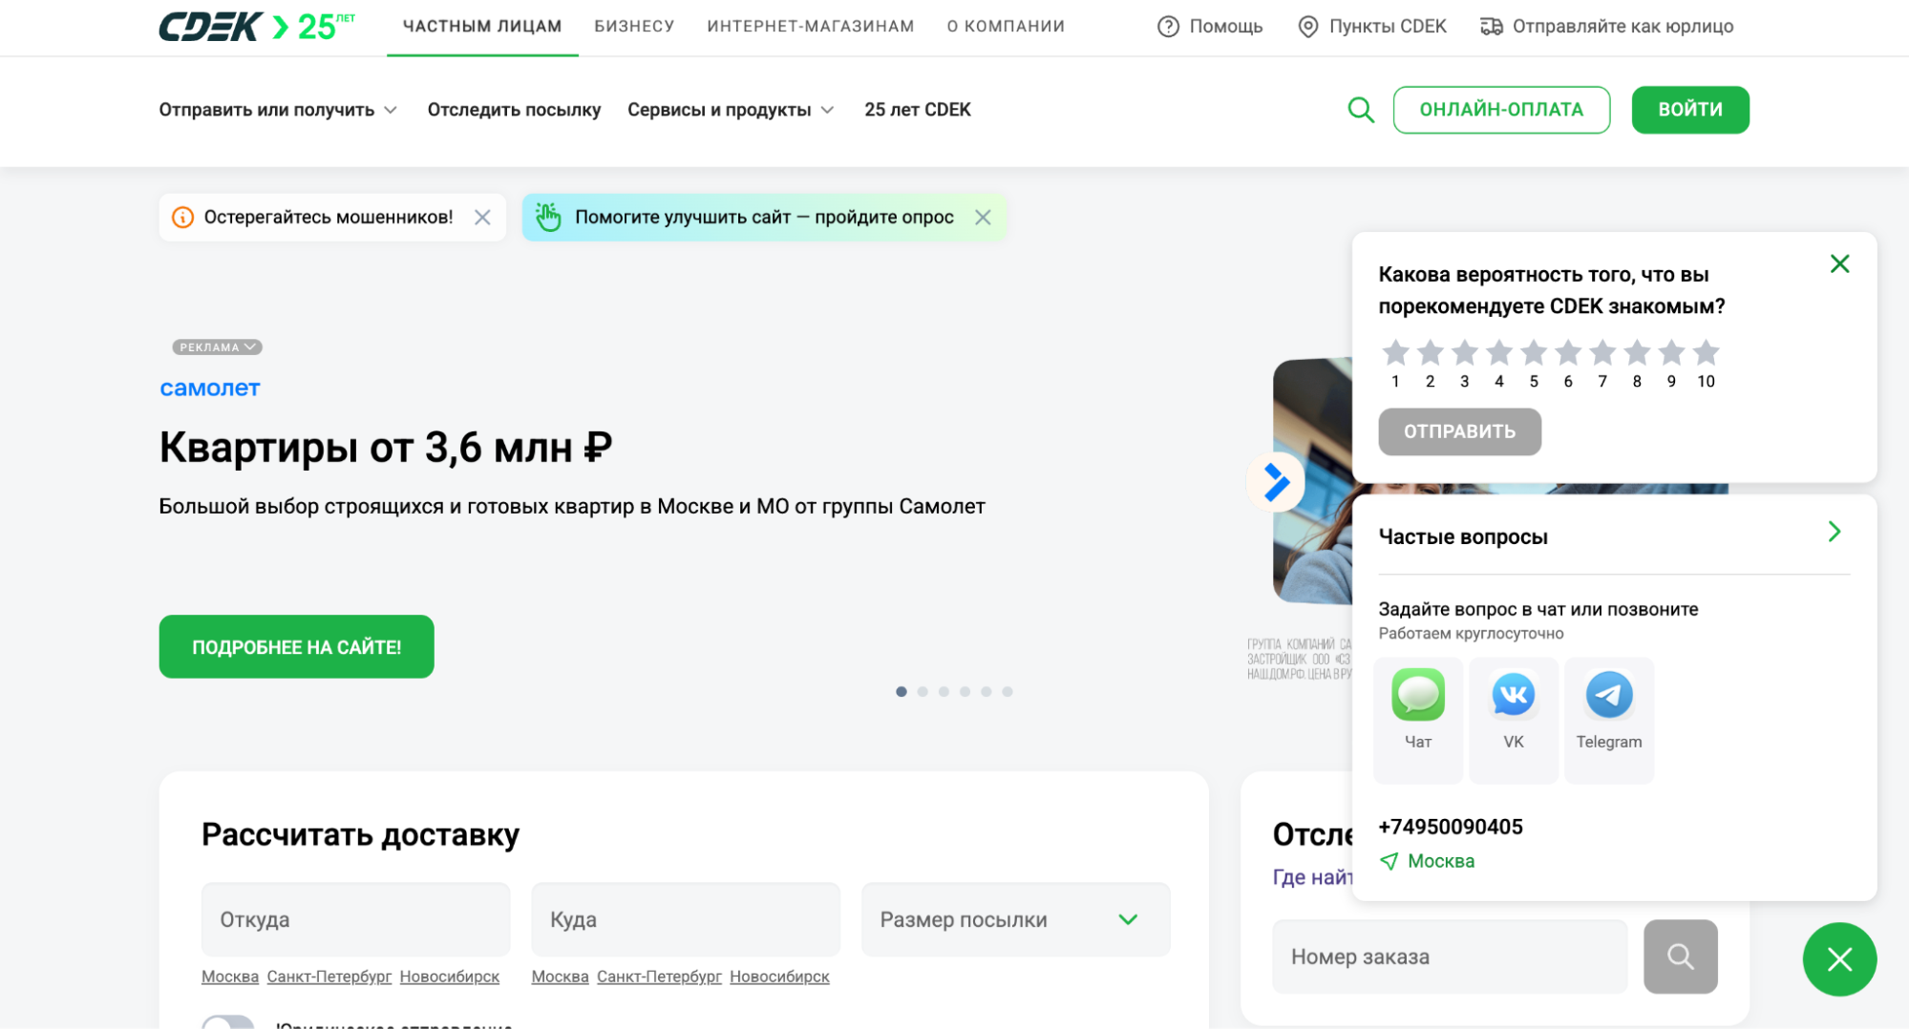Open 25 лет CDEK menu item

point(917,110)
